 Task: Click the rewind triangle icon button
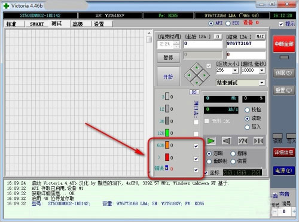[x=227, y=141]
